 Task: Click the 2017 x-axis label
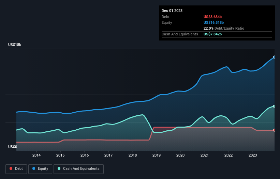click(108, 155)
